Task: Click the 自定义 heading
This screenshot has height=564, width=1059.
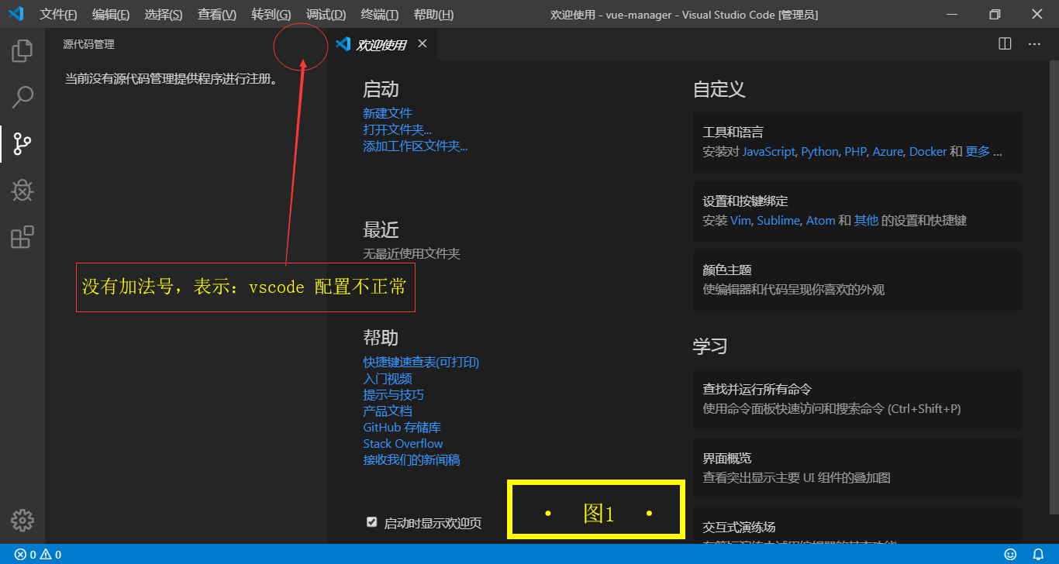Action: click(719, 89)
